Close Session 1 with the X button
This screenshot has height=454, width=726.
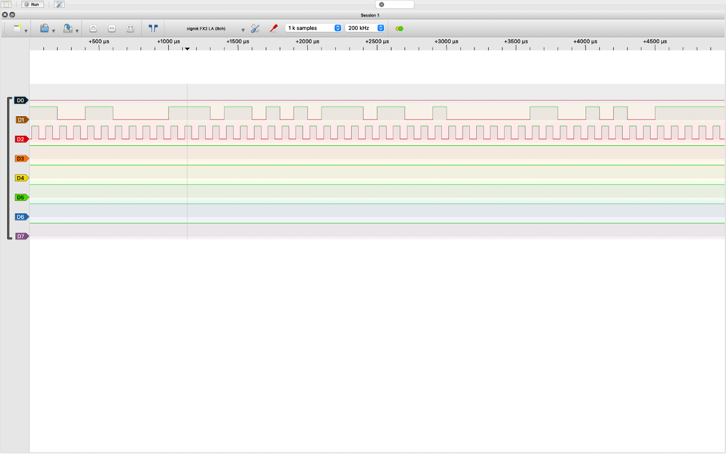point(5,15)
